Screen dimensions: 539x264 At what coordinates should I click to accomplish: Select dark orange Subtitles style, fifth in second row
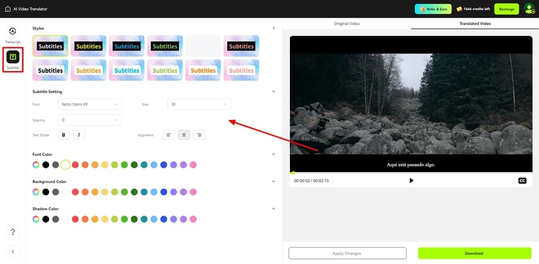203,70
